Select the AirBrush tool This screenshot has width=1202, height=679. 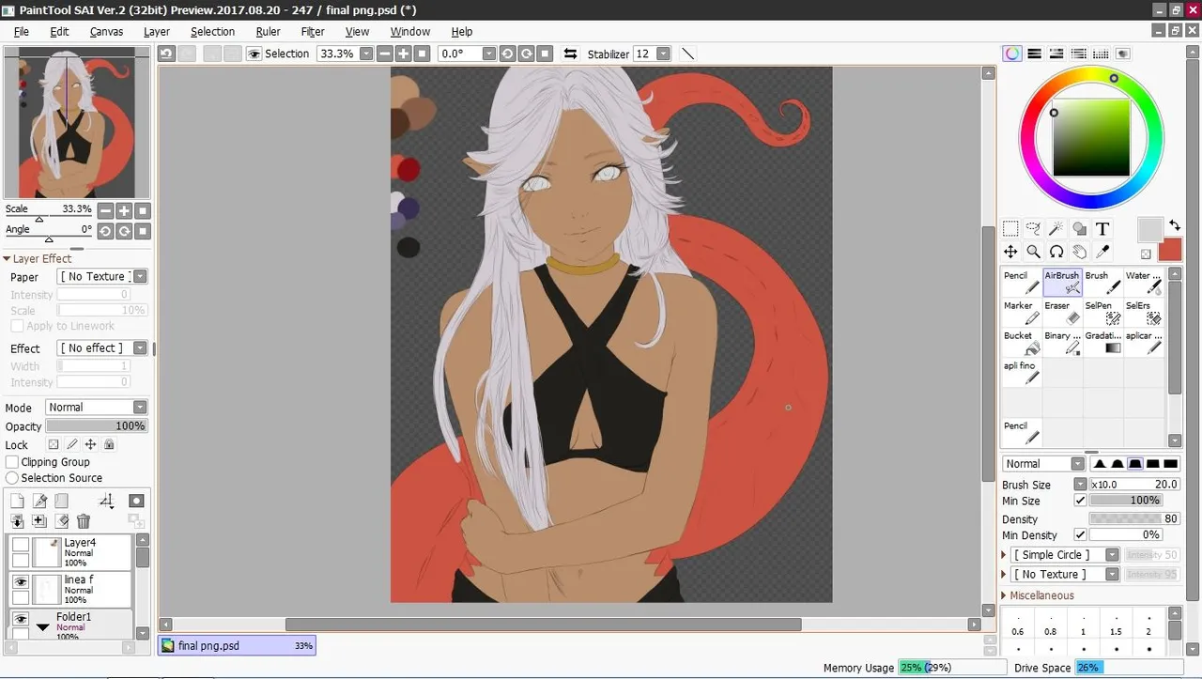1062,283
